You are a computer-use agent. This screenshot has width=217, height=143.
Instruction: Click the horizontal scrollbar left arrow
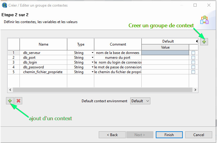10,90
